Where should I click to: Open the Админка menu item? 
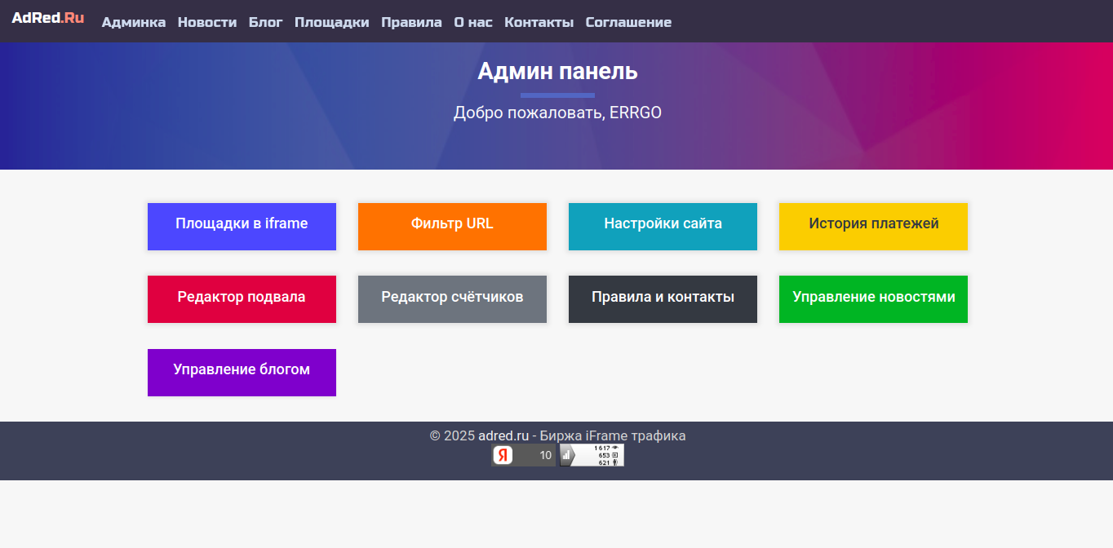[x=134, y=22]
